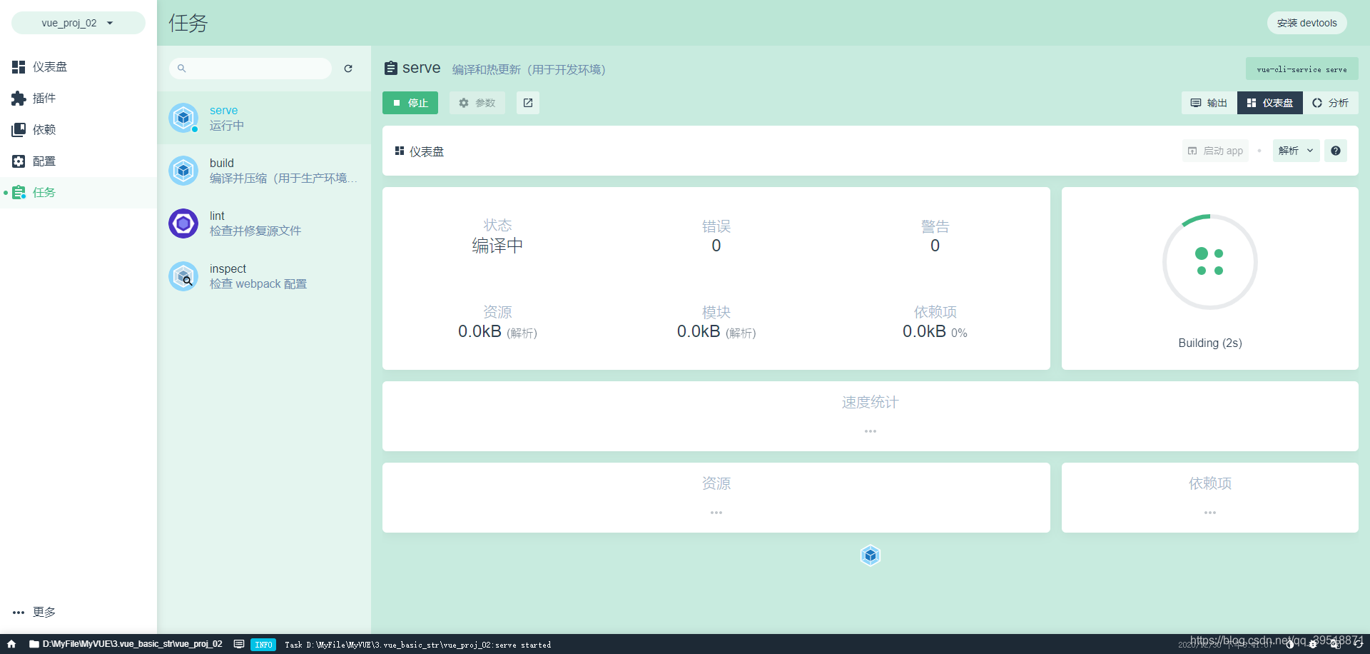Viewport: 1370px width, 654px height.
Task: Switch to the 分析 analyzer view
Action: (1330, 103)
